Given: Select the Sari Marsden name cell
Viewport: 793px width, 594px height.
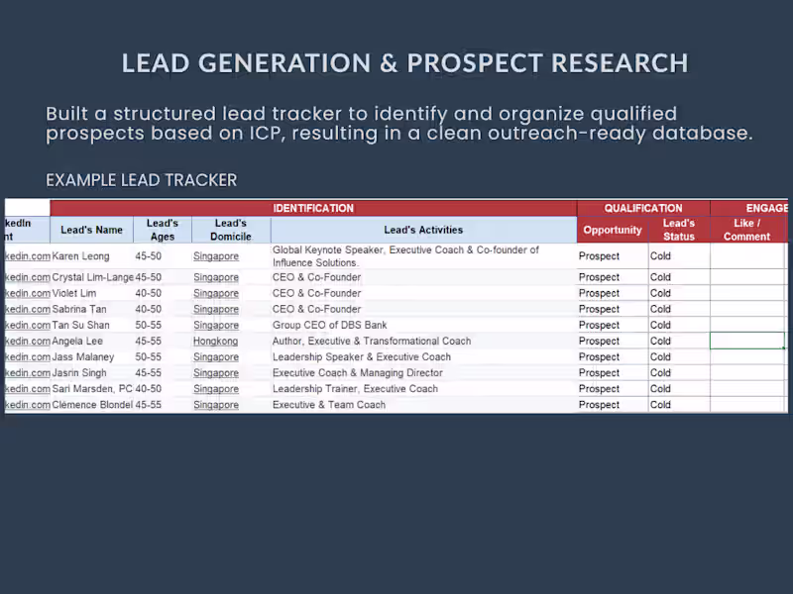Looking at the screenshot, I should click(x=91, y=388).
